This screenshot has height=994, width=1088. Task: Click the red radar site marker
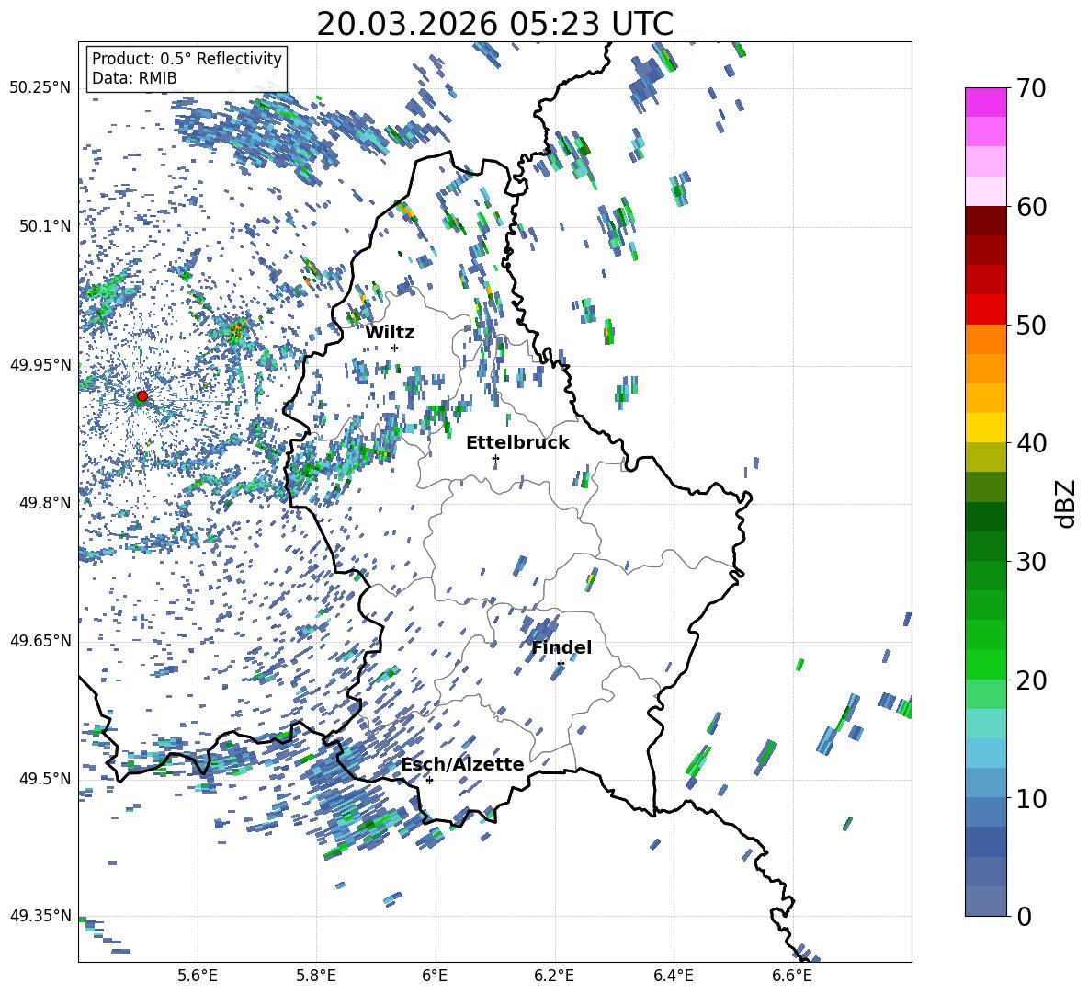[142, 396]
